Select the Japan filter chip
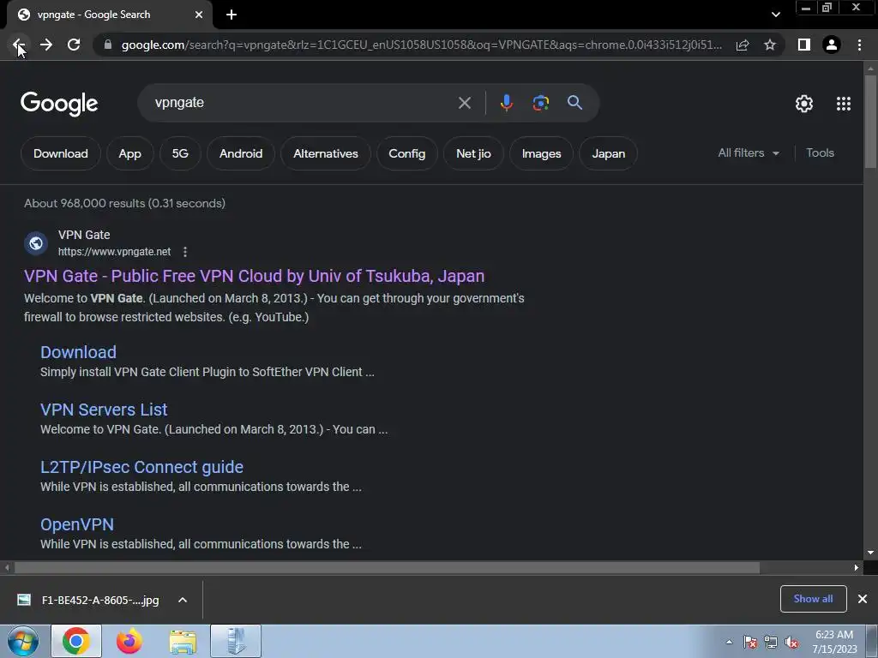This screenshot has width=878, height=658. pos(608,153)
